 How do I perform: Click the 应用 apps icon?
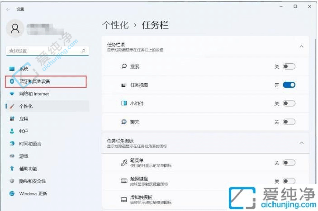12,119
